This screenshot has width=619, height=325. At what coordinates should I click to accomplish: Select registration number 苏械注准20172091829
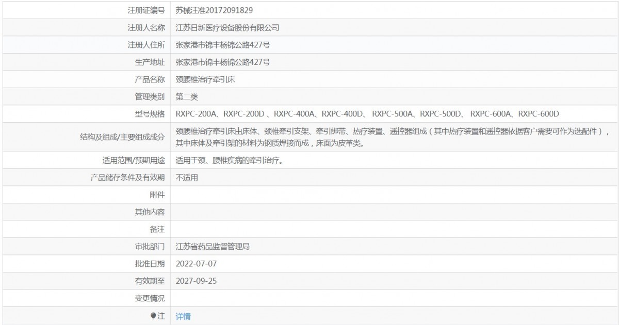214,10
